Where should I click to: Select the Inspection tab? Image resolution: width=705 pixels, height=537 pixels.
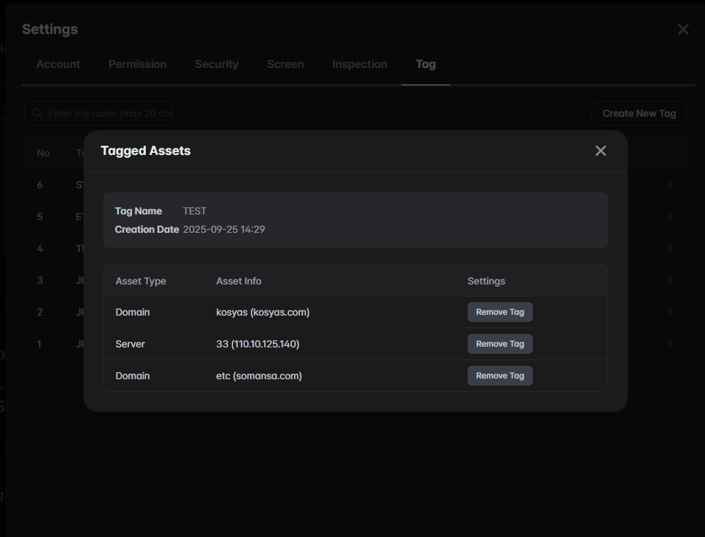[x=359, y=64]
